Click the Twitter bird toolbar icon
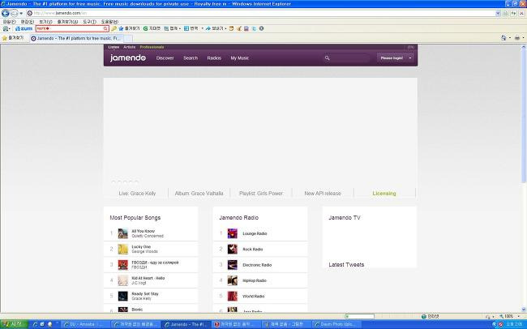This screenshot has width=527, height=329. pyautogui.click(x=254, y=28)
